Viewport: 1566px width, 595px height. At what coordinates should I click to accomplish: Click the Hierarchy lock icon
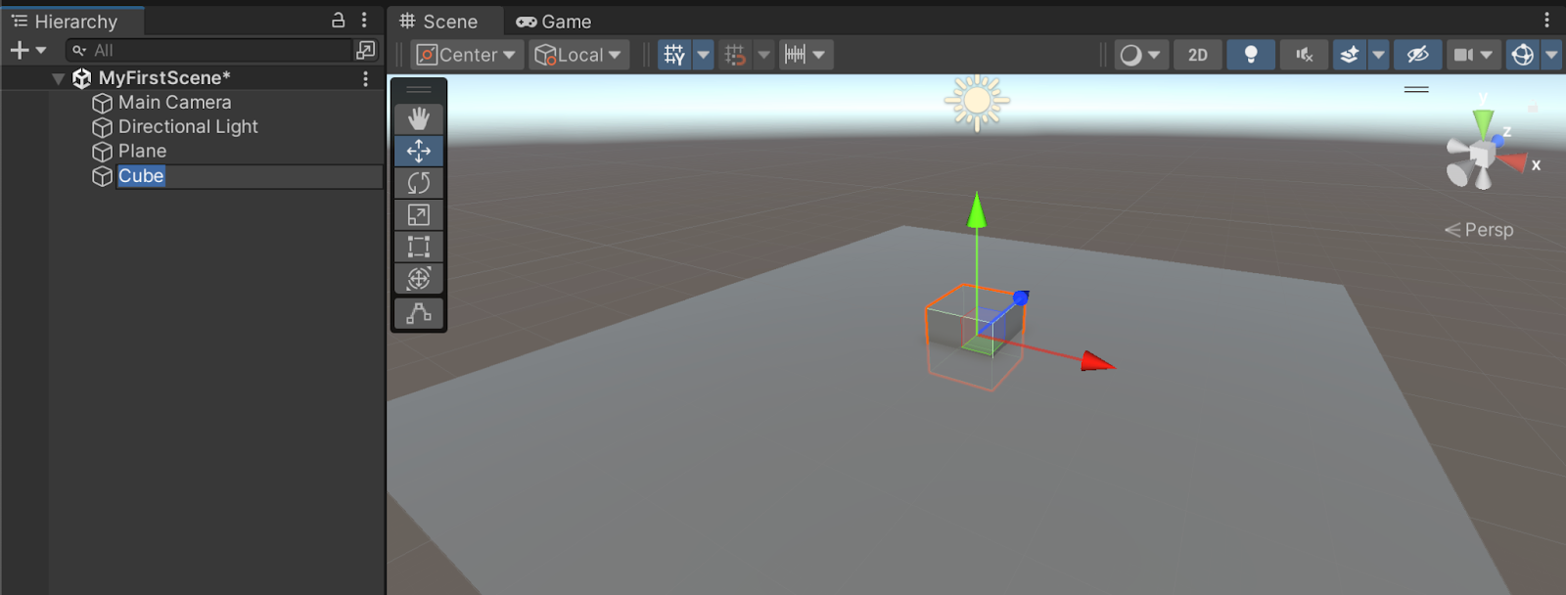[x=339, y=21]
